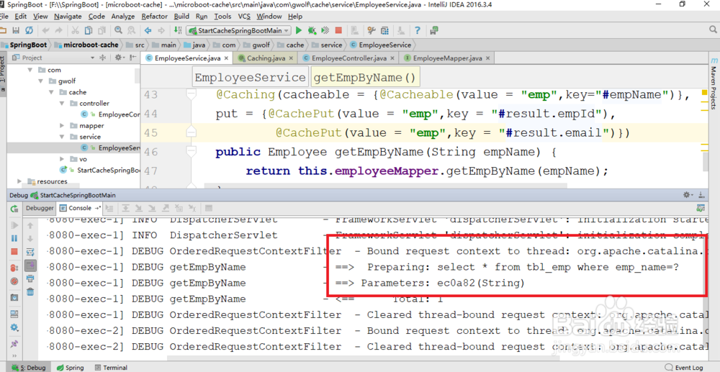Print console output printer icon
Screen dimensions: 720x372
30,278
